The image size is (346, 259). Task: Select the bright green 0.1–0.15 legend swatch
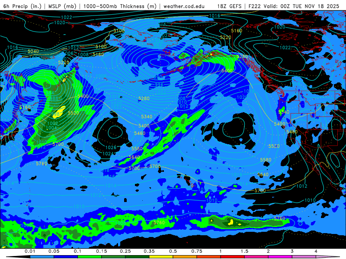pyautogui.click(x=90, y=257)
